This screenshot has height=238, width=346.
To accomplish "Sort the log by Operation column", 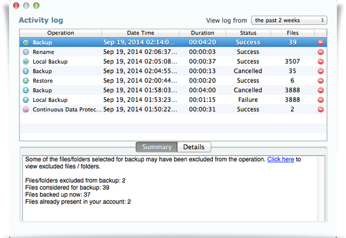I will pyautogui.click(x=61, y=33).
